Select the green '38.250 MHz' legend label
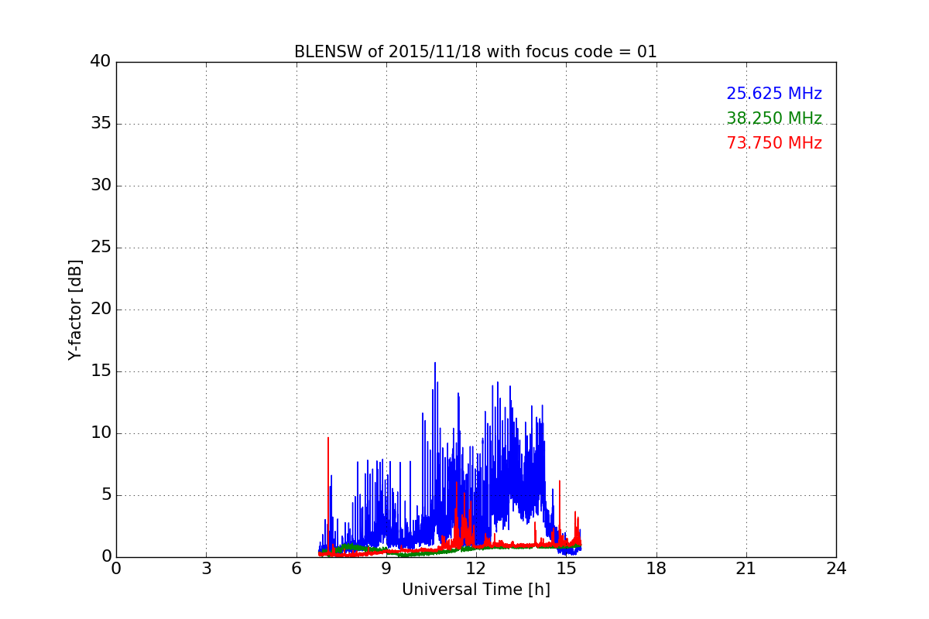Viewport: 929px width, 619px height. 774,118
